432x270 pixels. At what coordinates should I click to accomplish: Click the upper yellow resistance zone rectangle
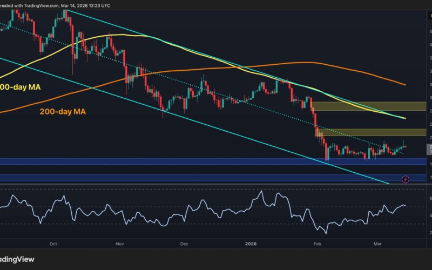(367, 106)
